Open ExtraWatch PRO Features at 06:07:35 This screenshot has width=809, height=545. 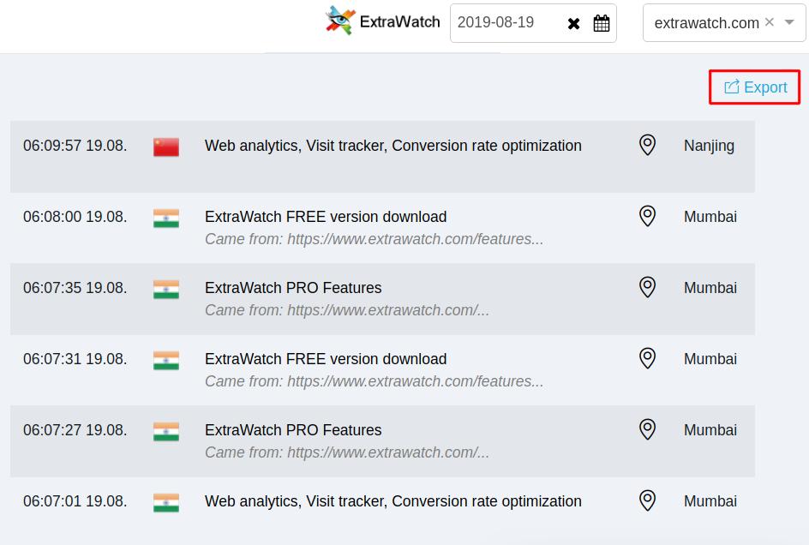tap(293, 288)
